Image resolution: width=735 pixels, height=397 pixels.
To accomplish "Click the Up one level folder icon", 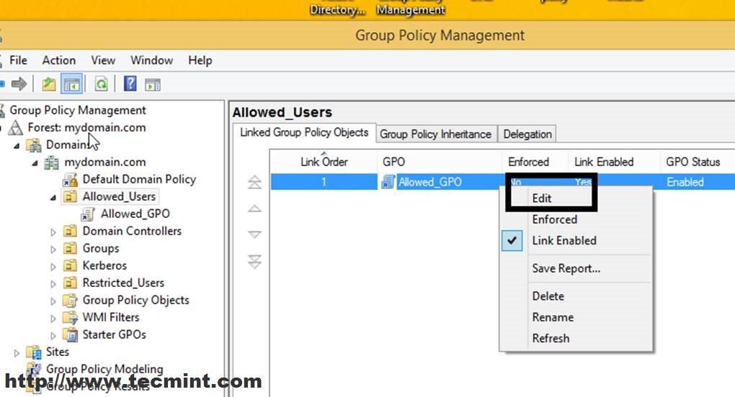I will click(49, 84).
